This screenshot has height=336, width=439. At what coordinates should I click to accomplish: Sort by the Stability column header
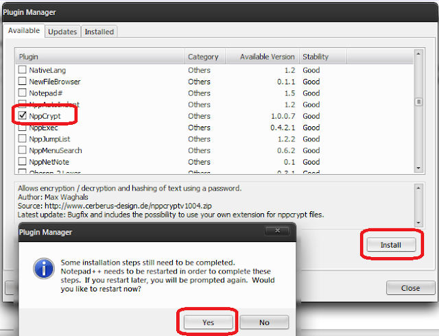[x=323, y=56]
